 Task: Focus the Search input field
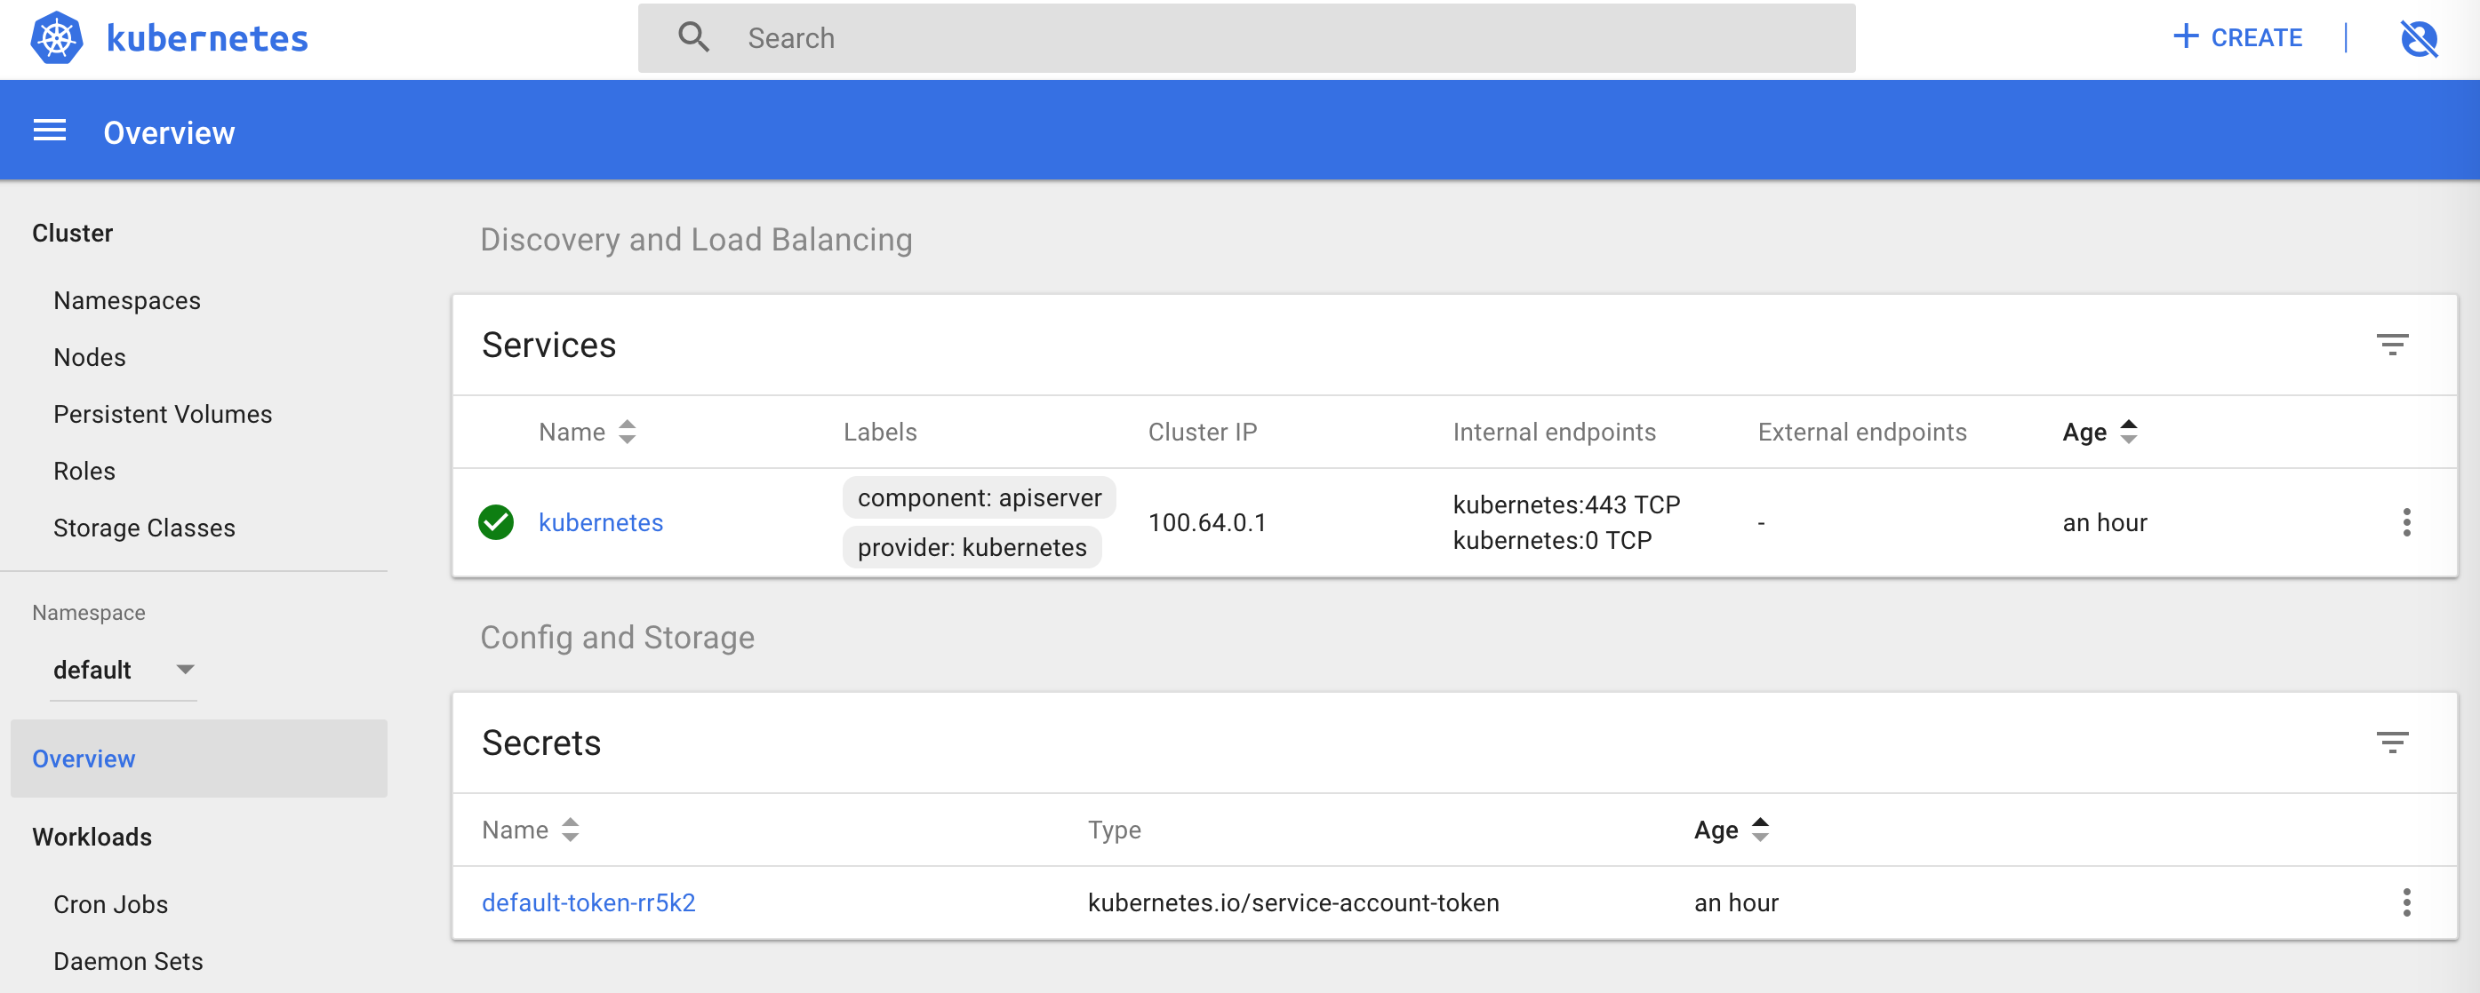click(x=1245, y=37)
